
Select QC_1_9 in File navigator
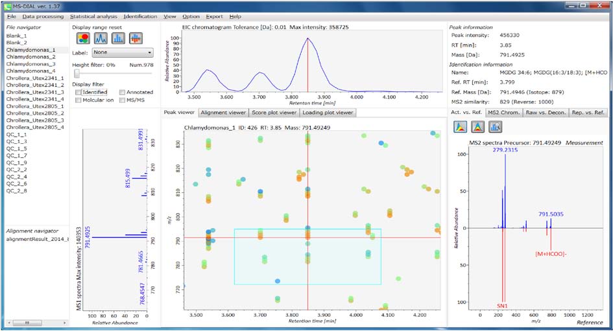coord(16,163)
